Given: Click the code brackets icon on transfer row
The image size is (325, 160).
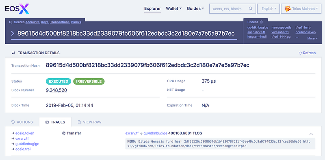Looking at the screenshot, I should [311, 134].
